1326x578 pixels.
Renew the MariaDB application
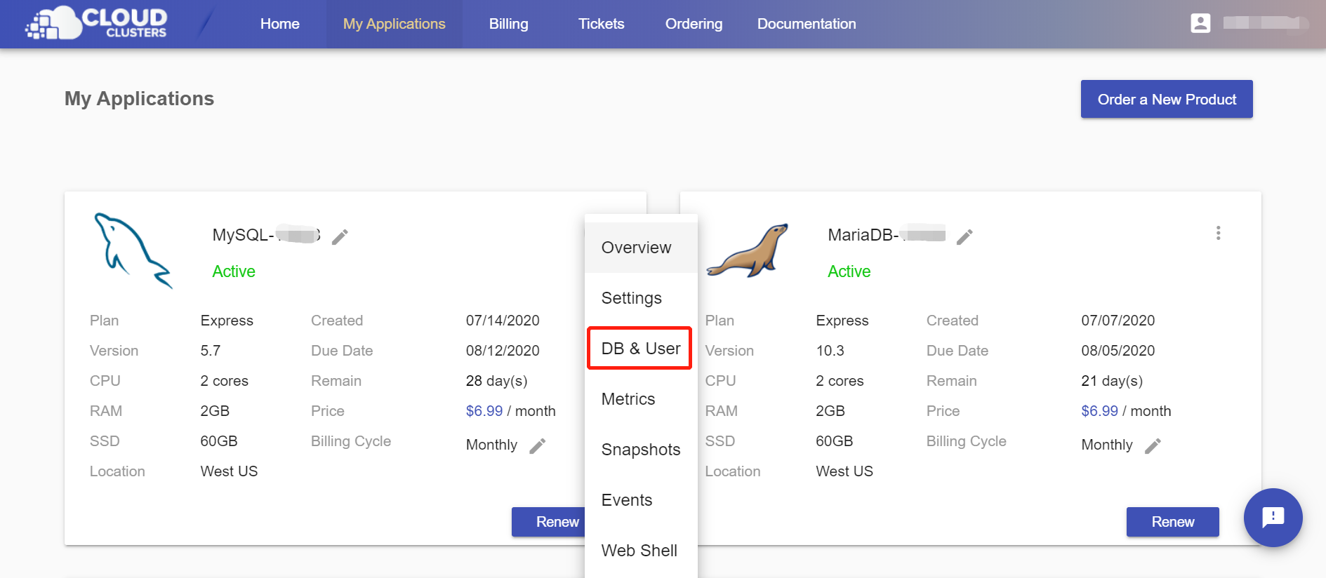pos(1173,522)
